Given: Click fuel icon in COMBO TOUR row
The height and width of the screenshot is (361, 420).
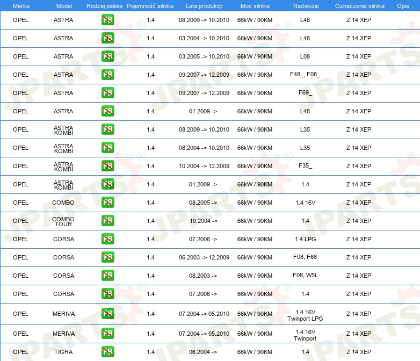Looking at the screenshot, I should click(107, 221).
